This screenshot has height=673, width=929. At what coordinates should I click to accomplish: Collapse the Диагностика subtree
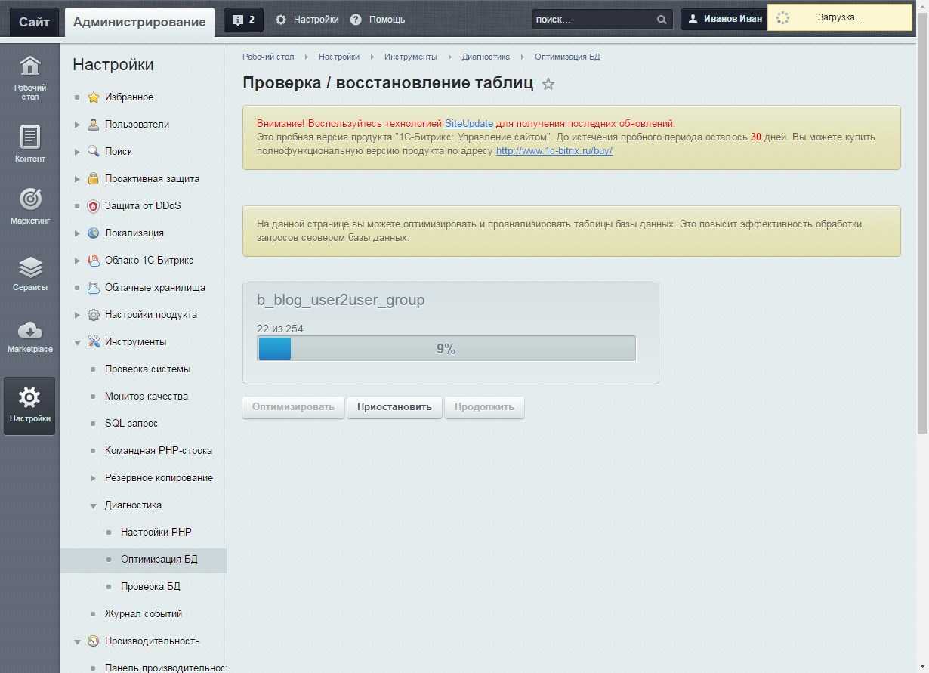(x=93, y=505)
